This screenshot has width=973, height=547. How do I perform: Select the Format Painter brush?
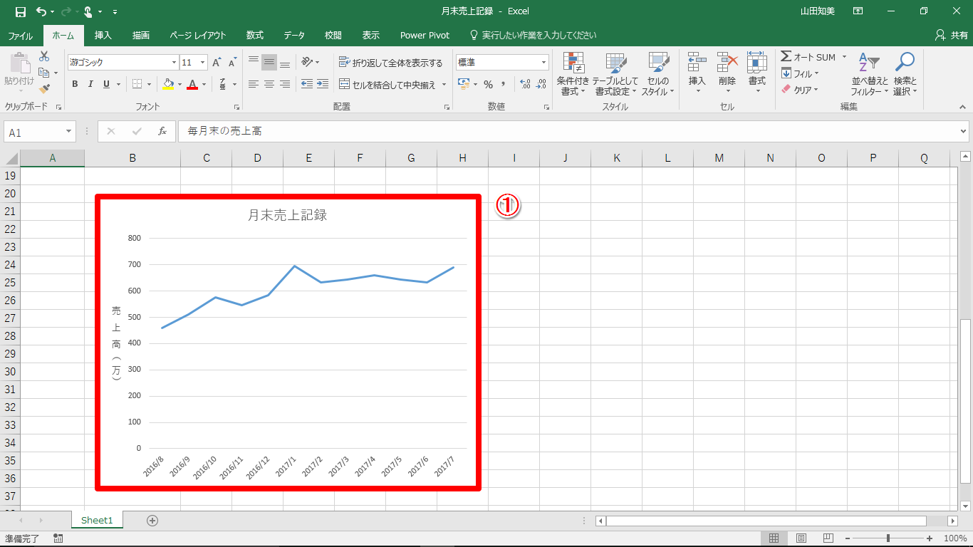[44, 89]
